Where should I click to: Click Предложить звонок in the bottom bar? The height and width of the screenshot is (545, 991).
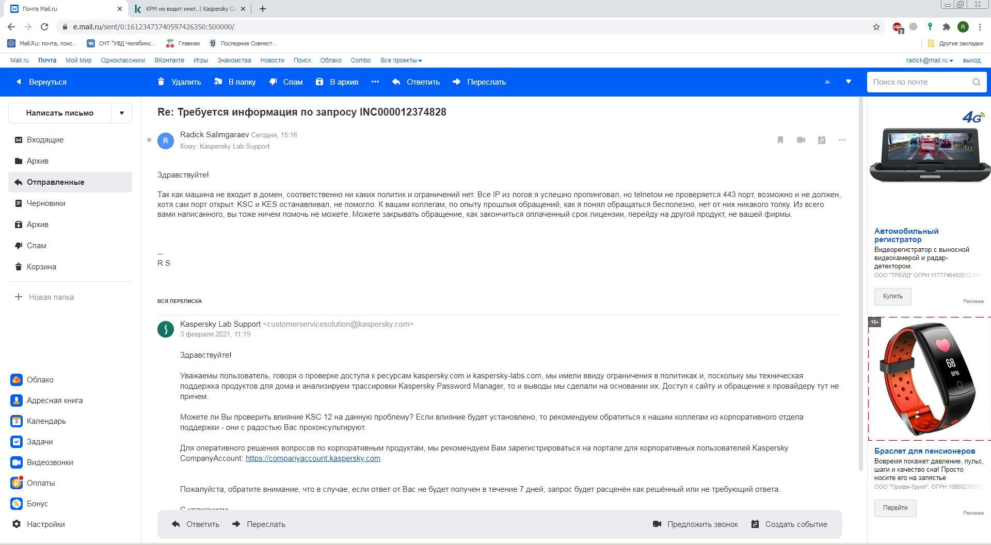click(x=695, y=524)
